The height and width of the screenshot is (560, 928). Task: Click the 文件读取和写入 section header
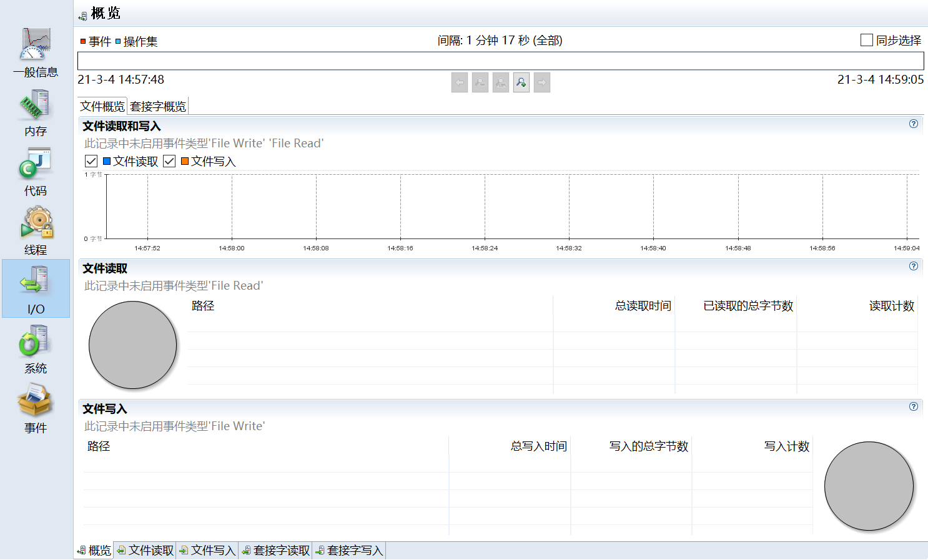pyautogui.click(x=122, y=126)
